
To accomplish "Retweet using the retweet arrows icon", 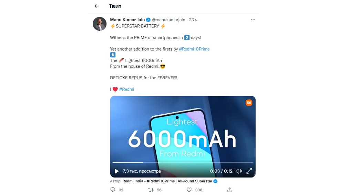I will click(151, 190).
